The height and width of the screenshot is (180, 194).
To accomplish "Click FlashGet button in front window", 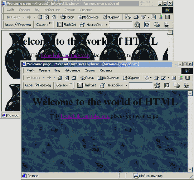I will (87, 85).
